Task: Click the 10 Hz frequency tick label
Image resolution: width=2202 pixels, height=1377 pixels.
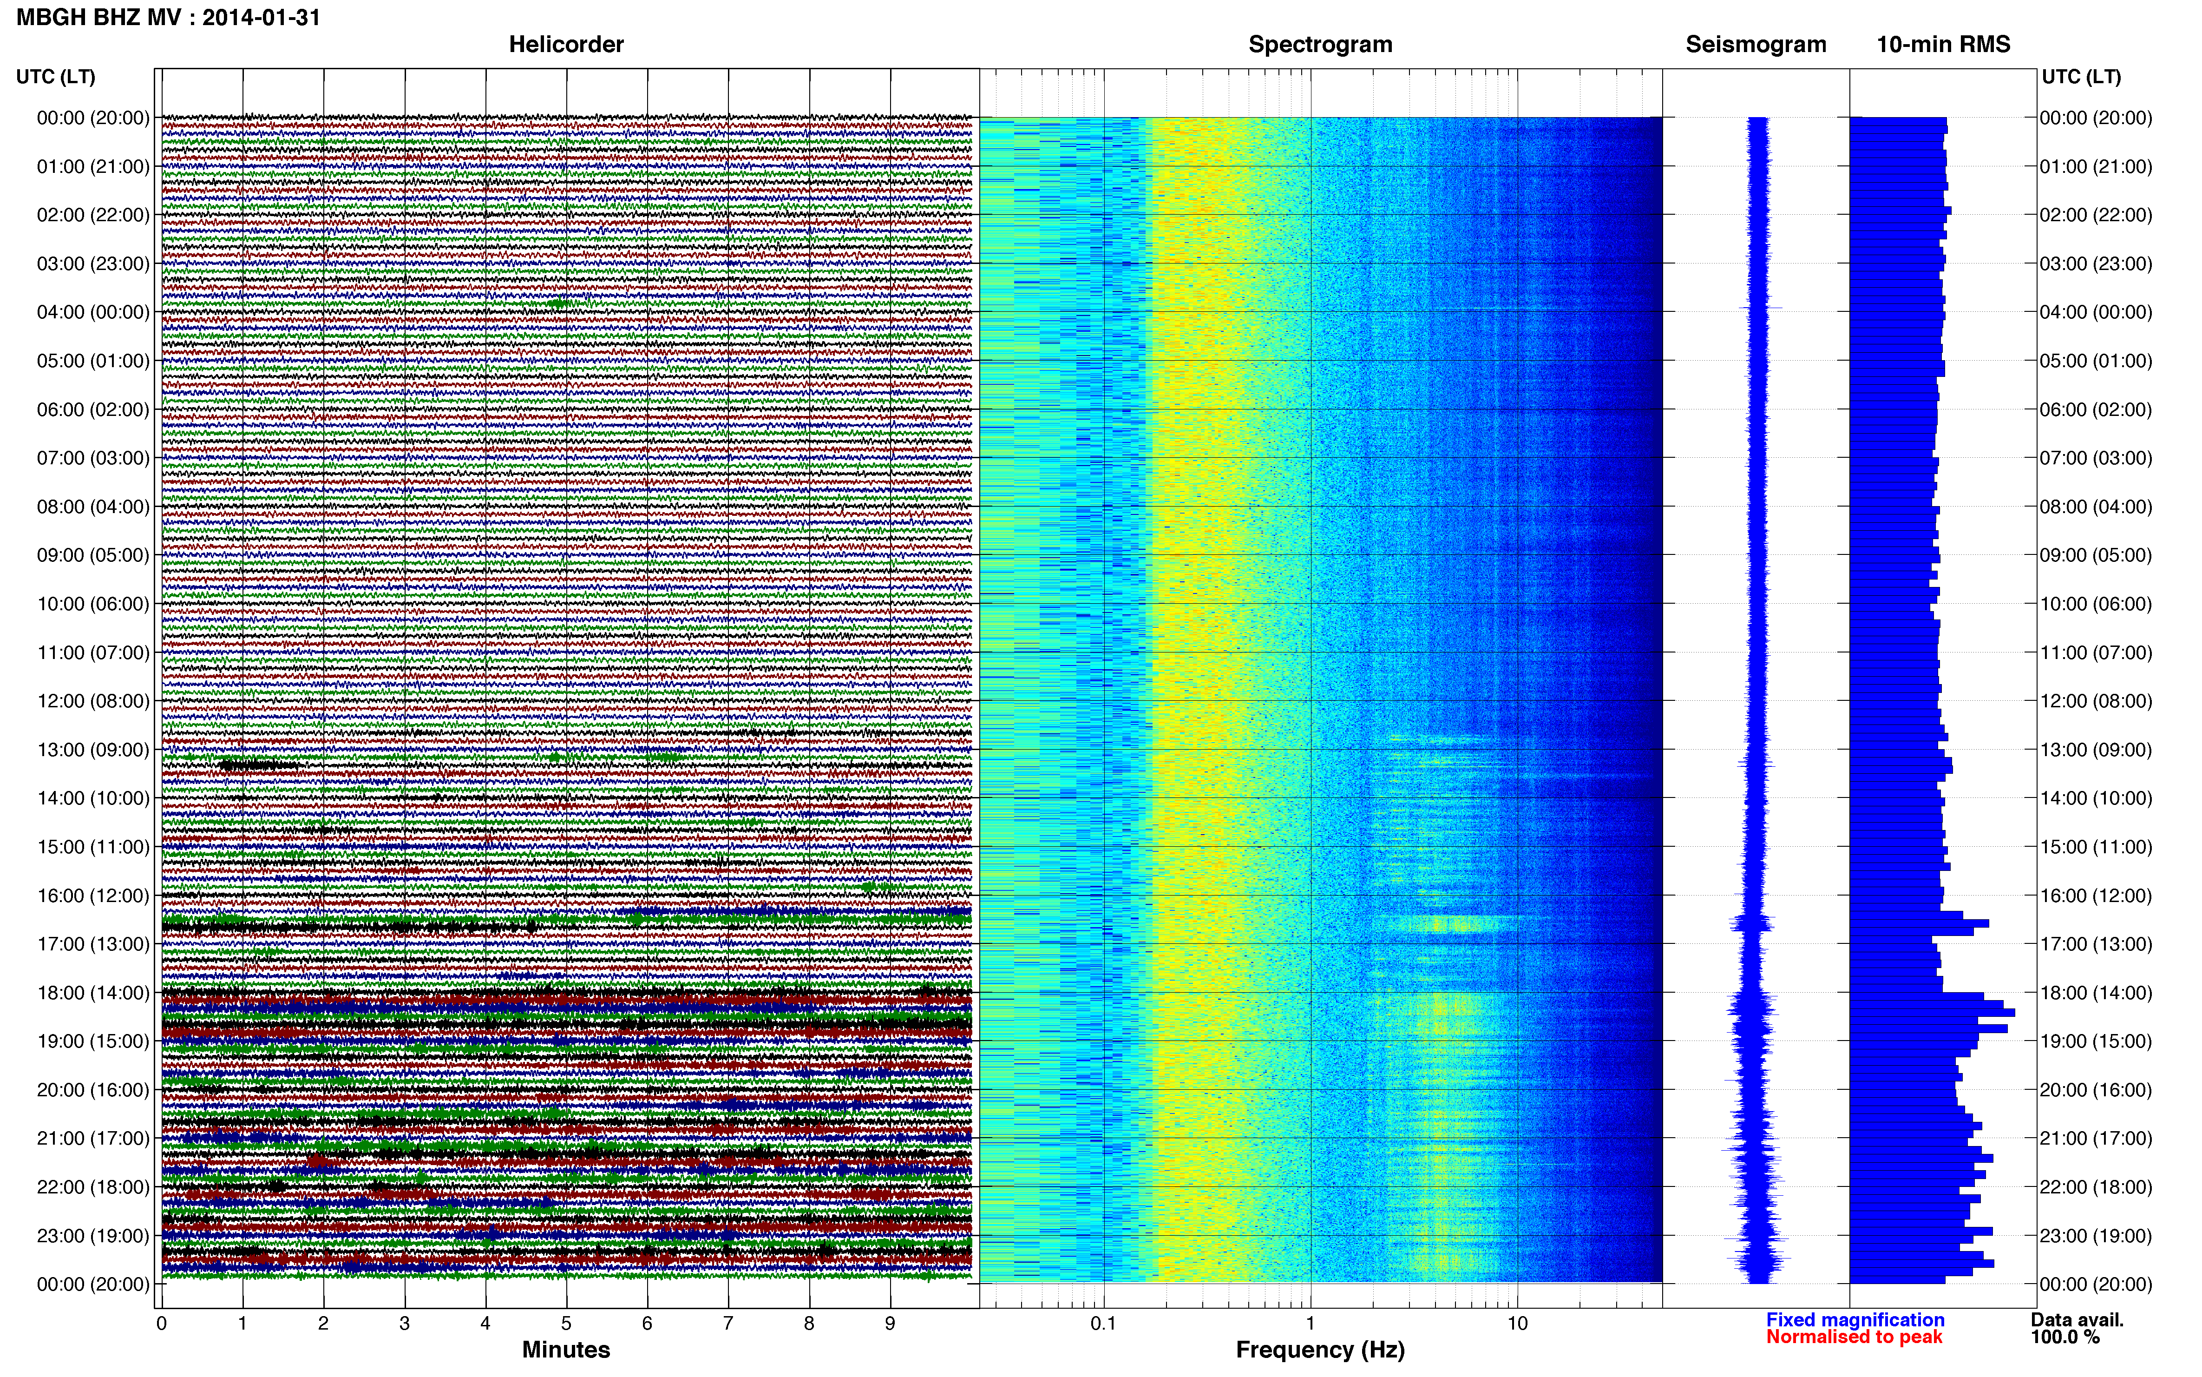Action: pos(1517,1324)
